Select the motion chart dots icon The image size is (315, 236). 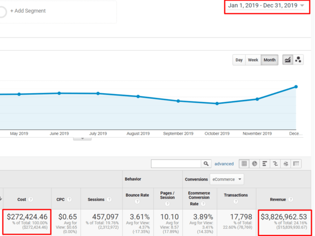pyautogui.click(x=298, y=60)
